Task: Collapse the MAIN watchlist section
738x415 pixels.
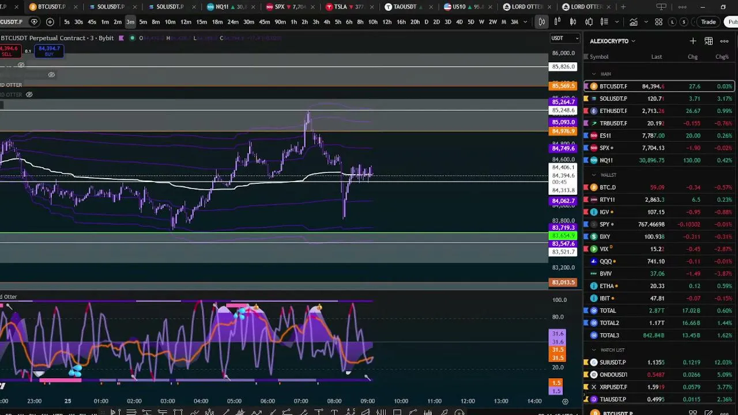Action: [594, 74]
